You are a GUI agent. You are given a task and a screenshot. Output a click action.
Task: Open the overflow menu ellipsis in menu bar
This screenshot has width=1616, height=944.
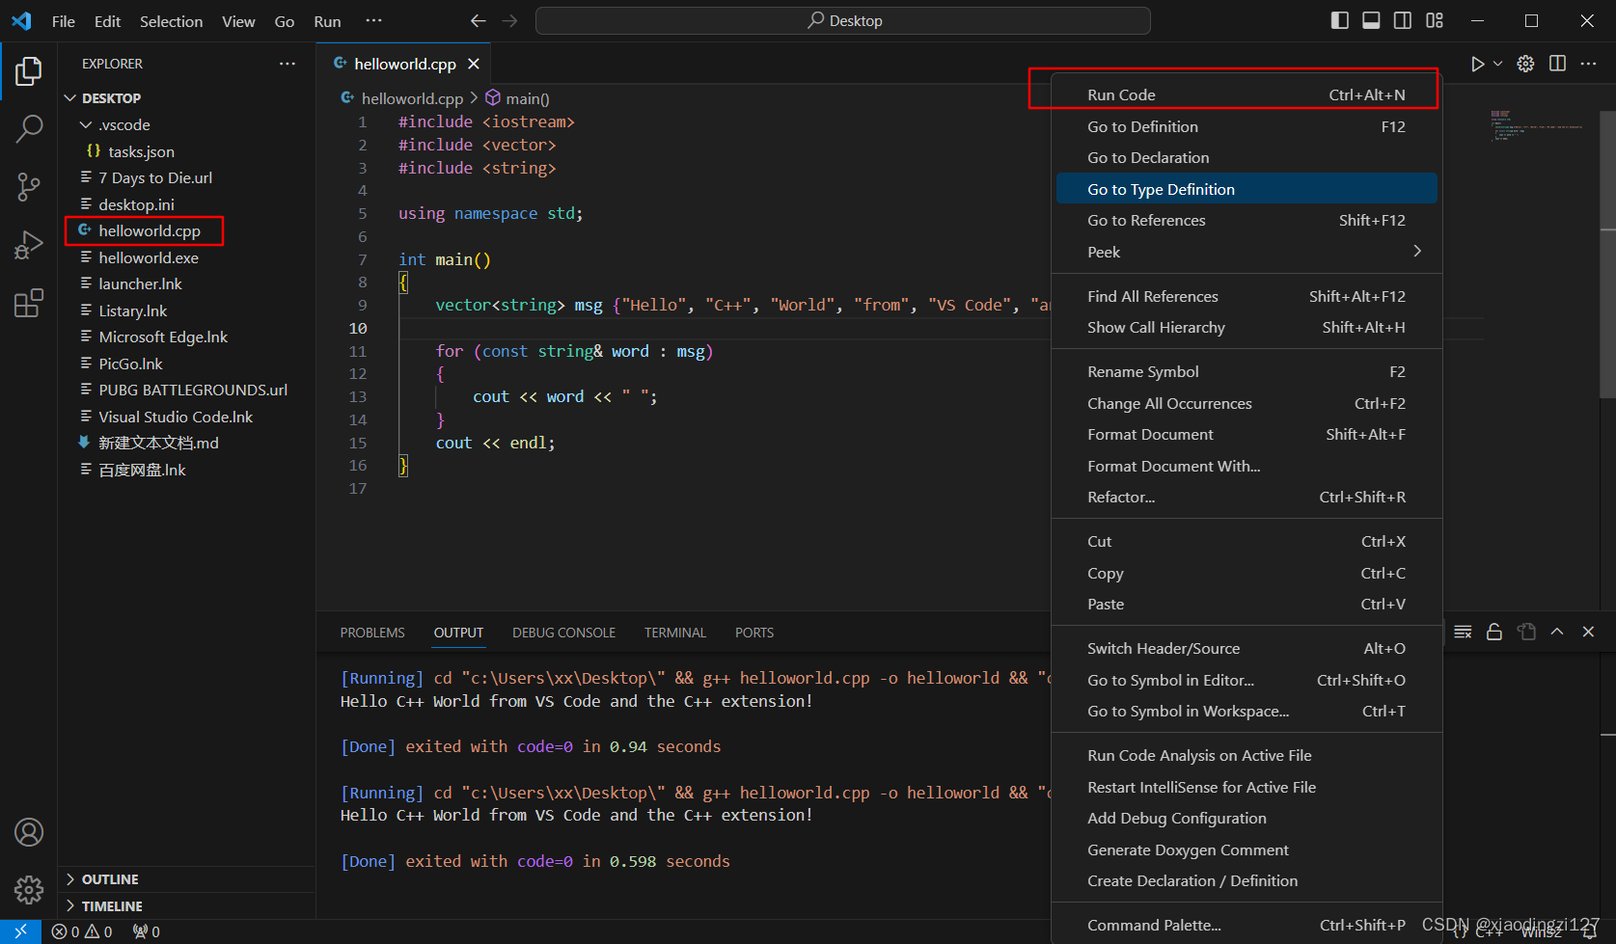pos(374,20)
